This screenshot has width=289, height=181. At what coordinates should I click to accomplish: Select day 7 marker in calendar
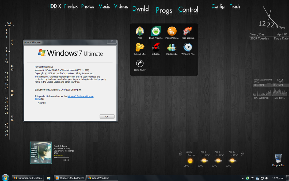pyautogui.click(x=9, y=51)
